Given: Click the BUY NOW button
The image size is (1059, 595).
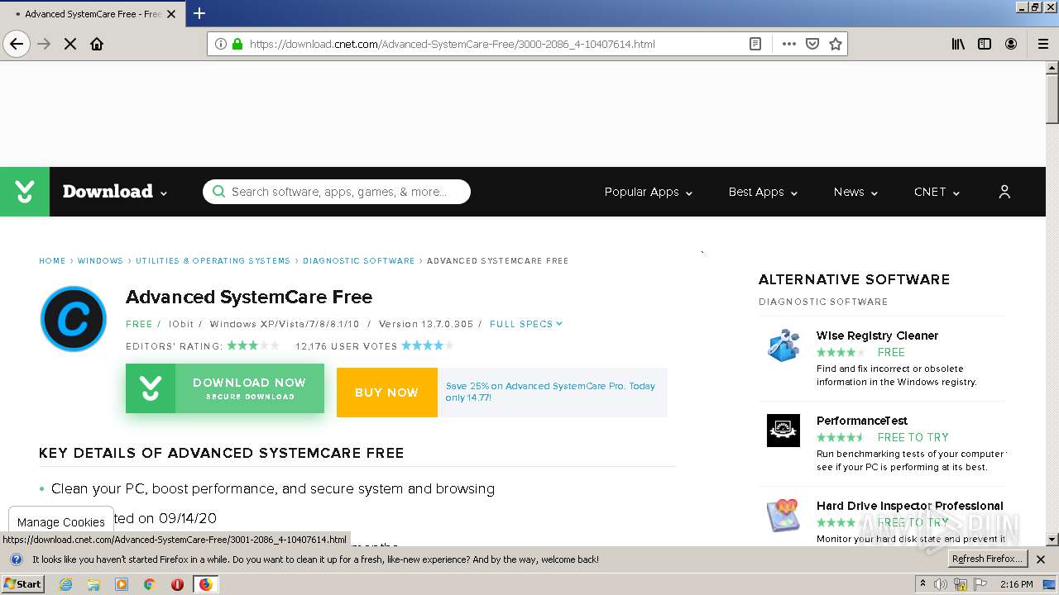Looking at the screenshot, I should pyautogui.click(x=386, y=393).
